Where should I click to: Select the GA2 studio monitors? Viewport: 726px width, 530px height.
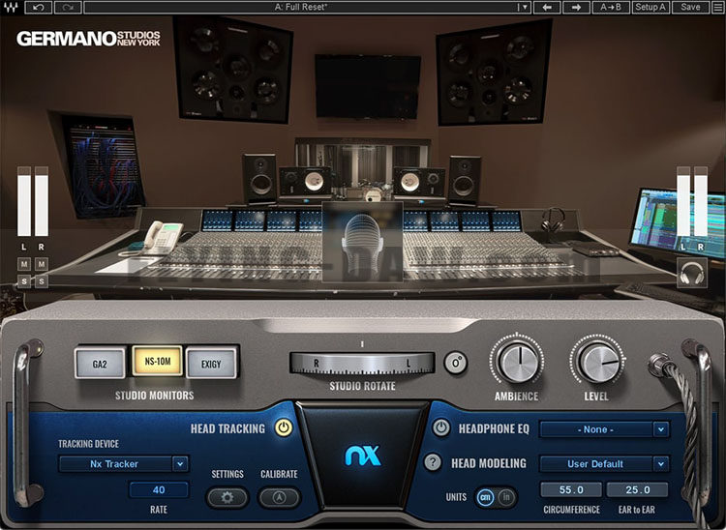pyautogui.click(x=100, y=364)
